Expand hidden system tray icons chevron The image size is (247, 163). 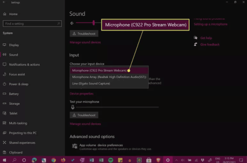[x=177, y=160]
